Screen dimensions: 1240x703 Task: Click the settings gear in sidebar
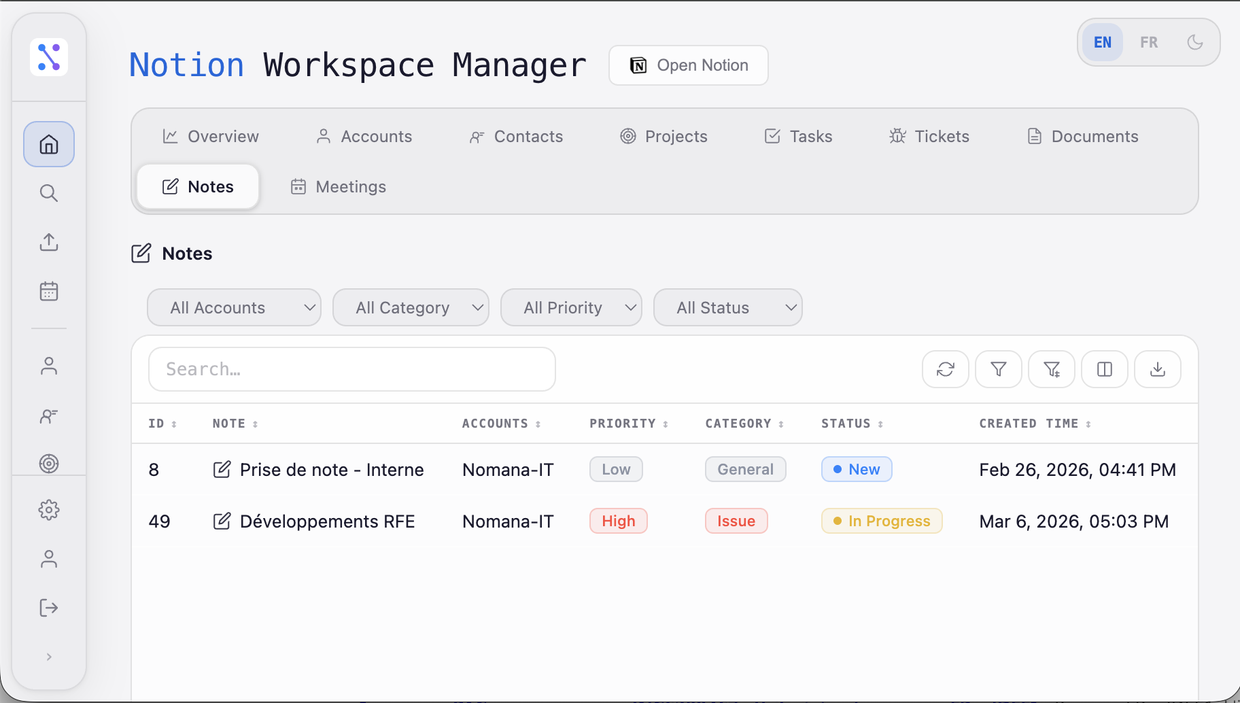48,510
